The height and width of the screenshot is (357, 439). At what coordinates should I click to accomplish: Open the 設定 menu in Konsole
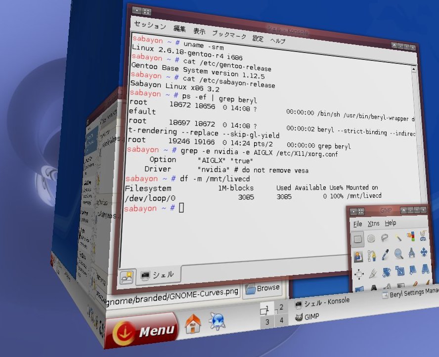(258, 38)
